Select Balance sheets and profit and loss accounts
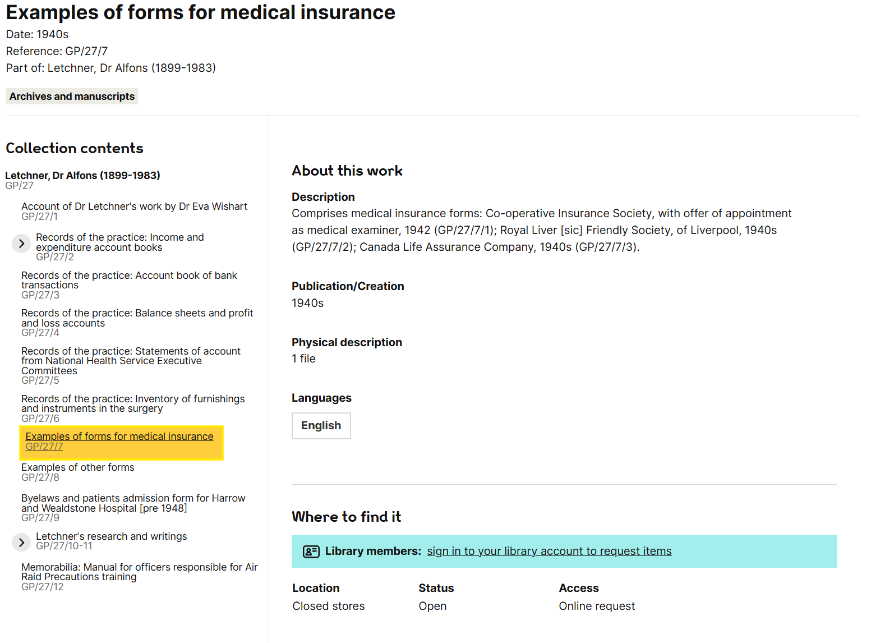Viewport: 885px width, 643px height. [x=137, y=318]
